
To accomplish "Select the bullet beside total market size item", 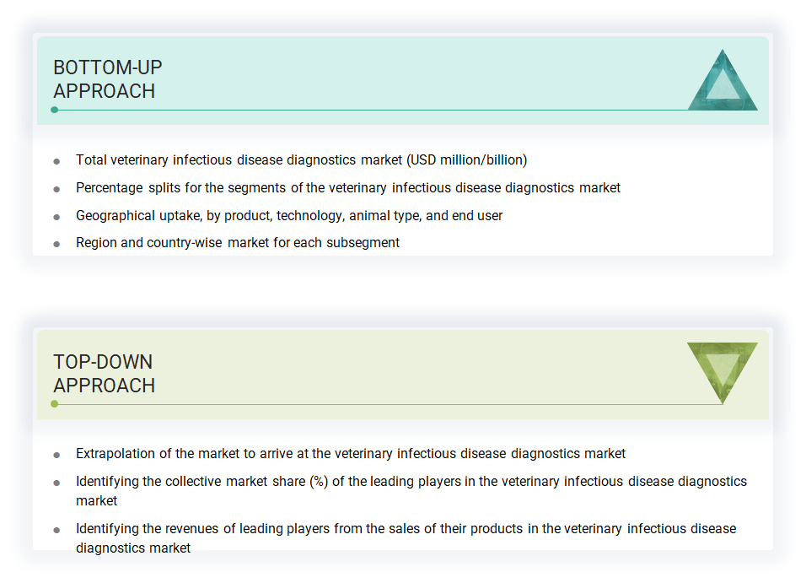I will point(56,160).
